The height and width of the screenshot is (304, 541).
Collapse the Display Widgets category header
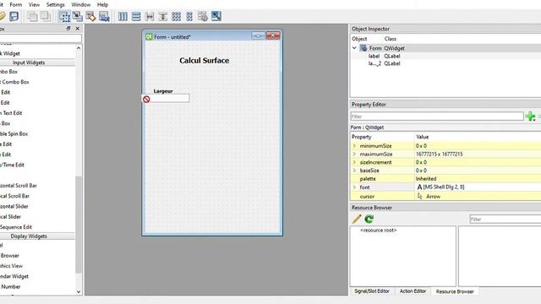(37, 236)
